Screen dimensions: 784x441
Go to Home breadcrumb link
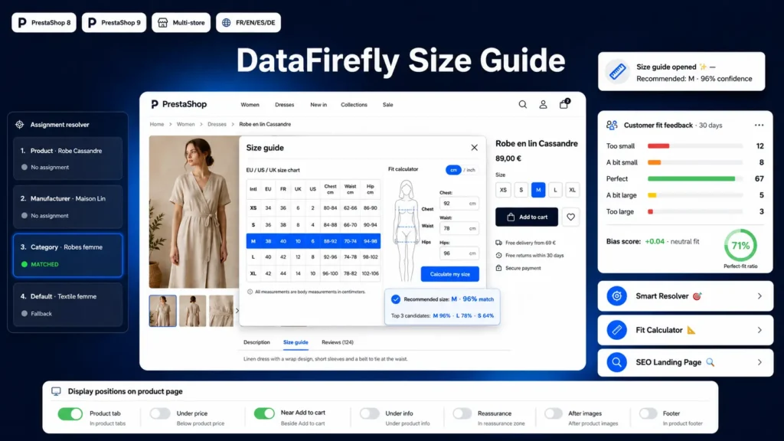point(156,124)
